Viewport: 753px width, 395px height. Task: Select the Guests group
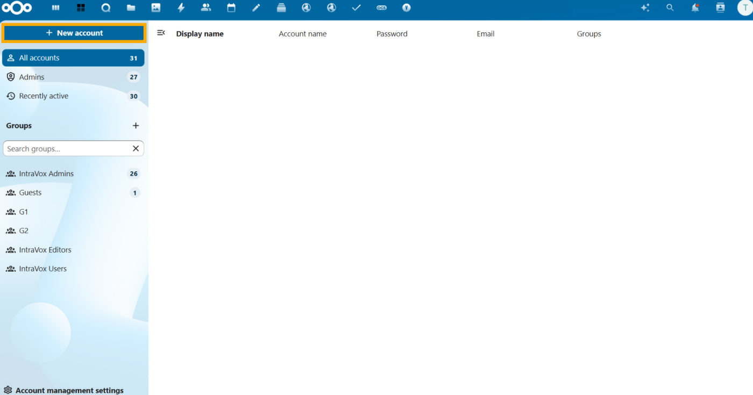tap(73, 192)
